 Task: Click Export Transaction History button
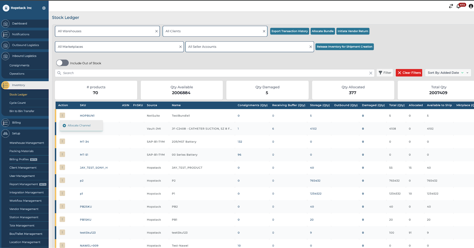(289, 31)
